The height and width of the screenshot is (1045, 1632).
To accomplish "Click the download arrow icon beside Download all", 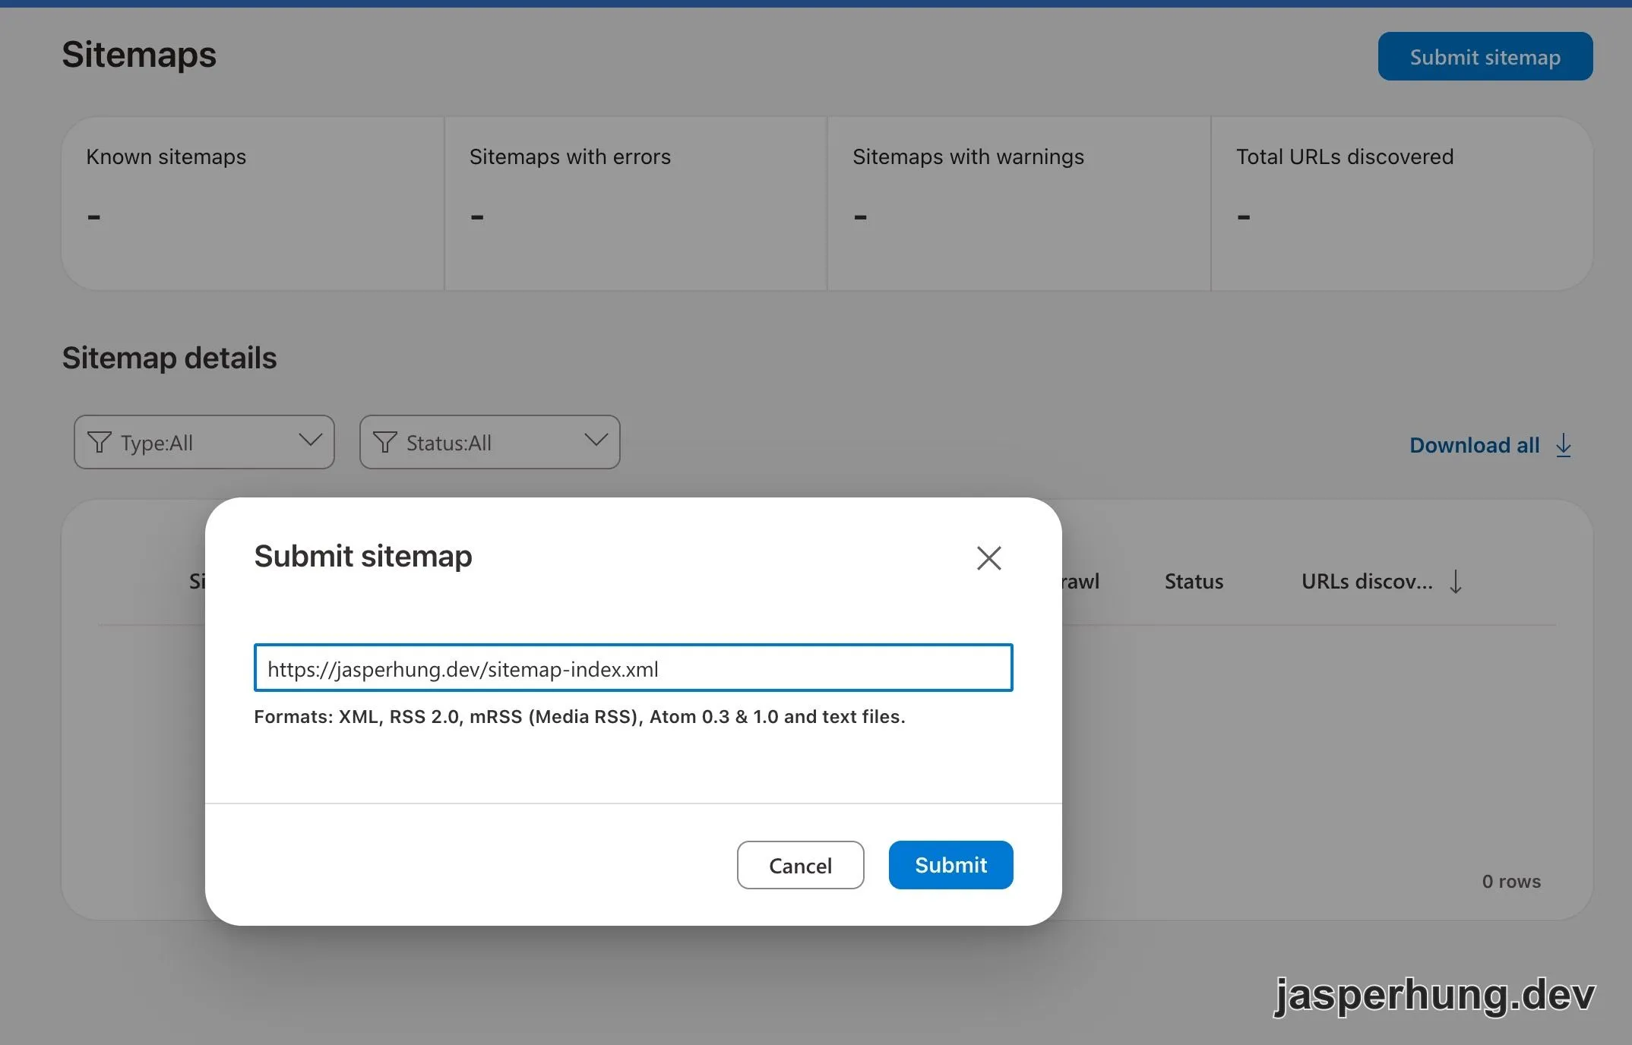I will pos(1564,445).
